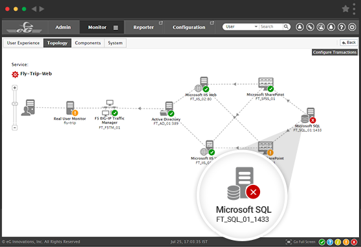The width and height of the screenshot is (361, 247).
Task: Go back with browser left arrow
Action: tap(34, 9)
